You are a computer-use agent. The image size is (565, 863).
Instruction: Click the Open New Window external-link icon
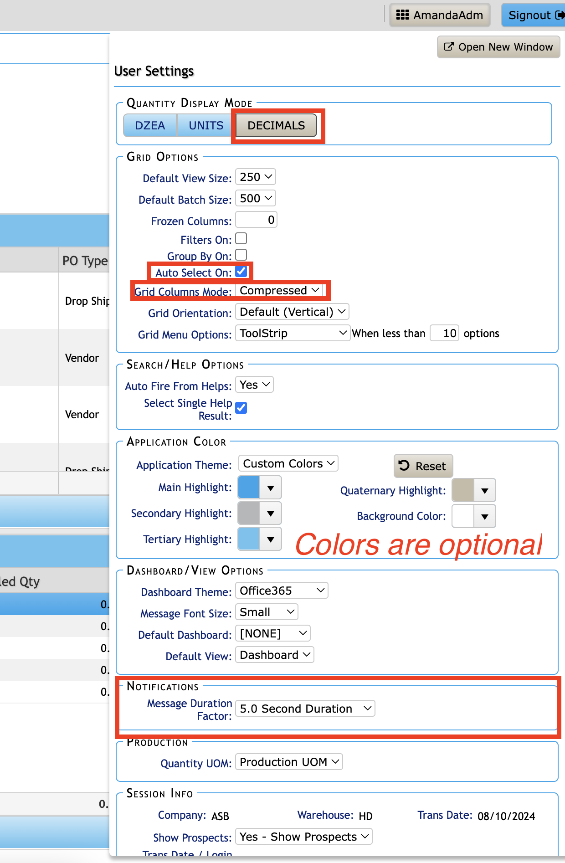click(x=449, y=46)
